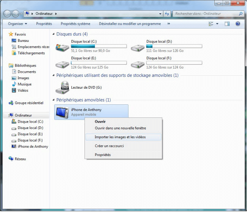
Task: Open the Disque local (F:) drive icon
Action: pyautogui.click(x=137, y=62)
